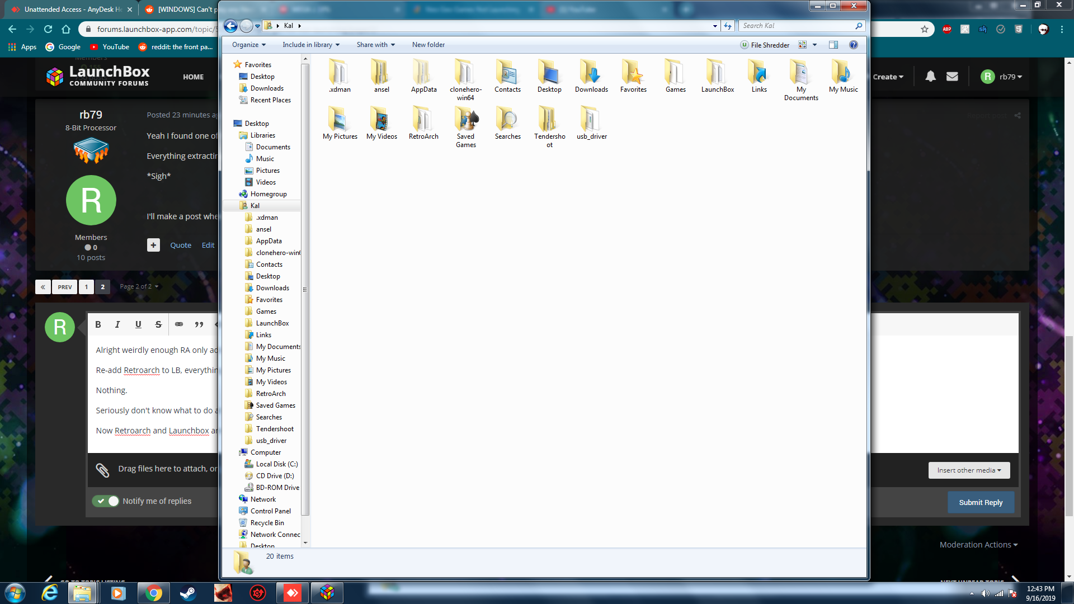Viewport: 1074px width, 604px height.
Task: Open the Change your view dropdown arrow
Action: point(814,45)
